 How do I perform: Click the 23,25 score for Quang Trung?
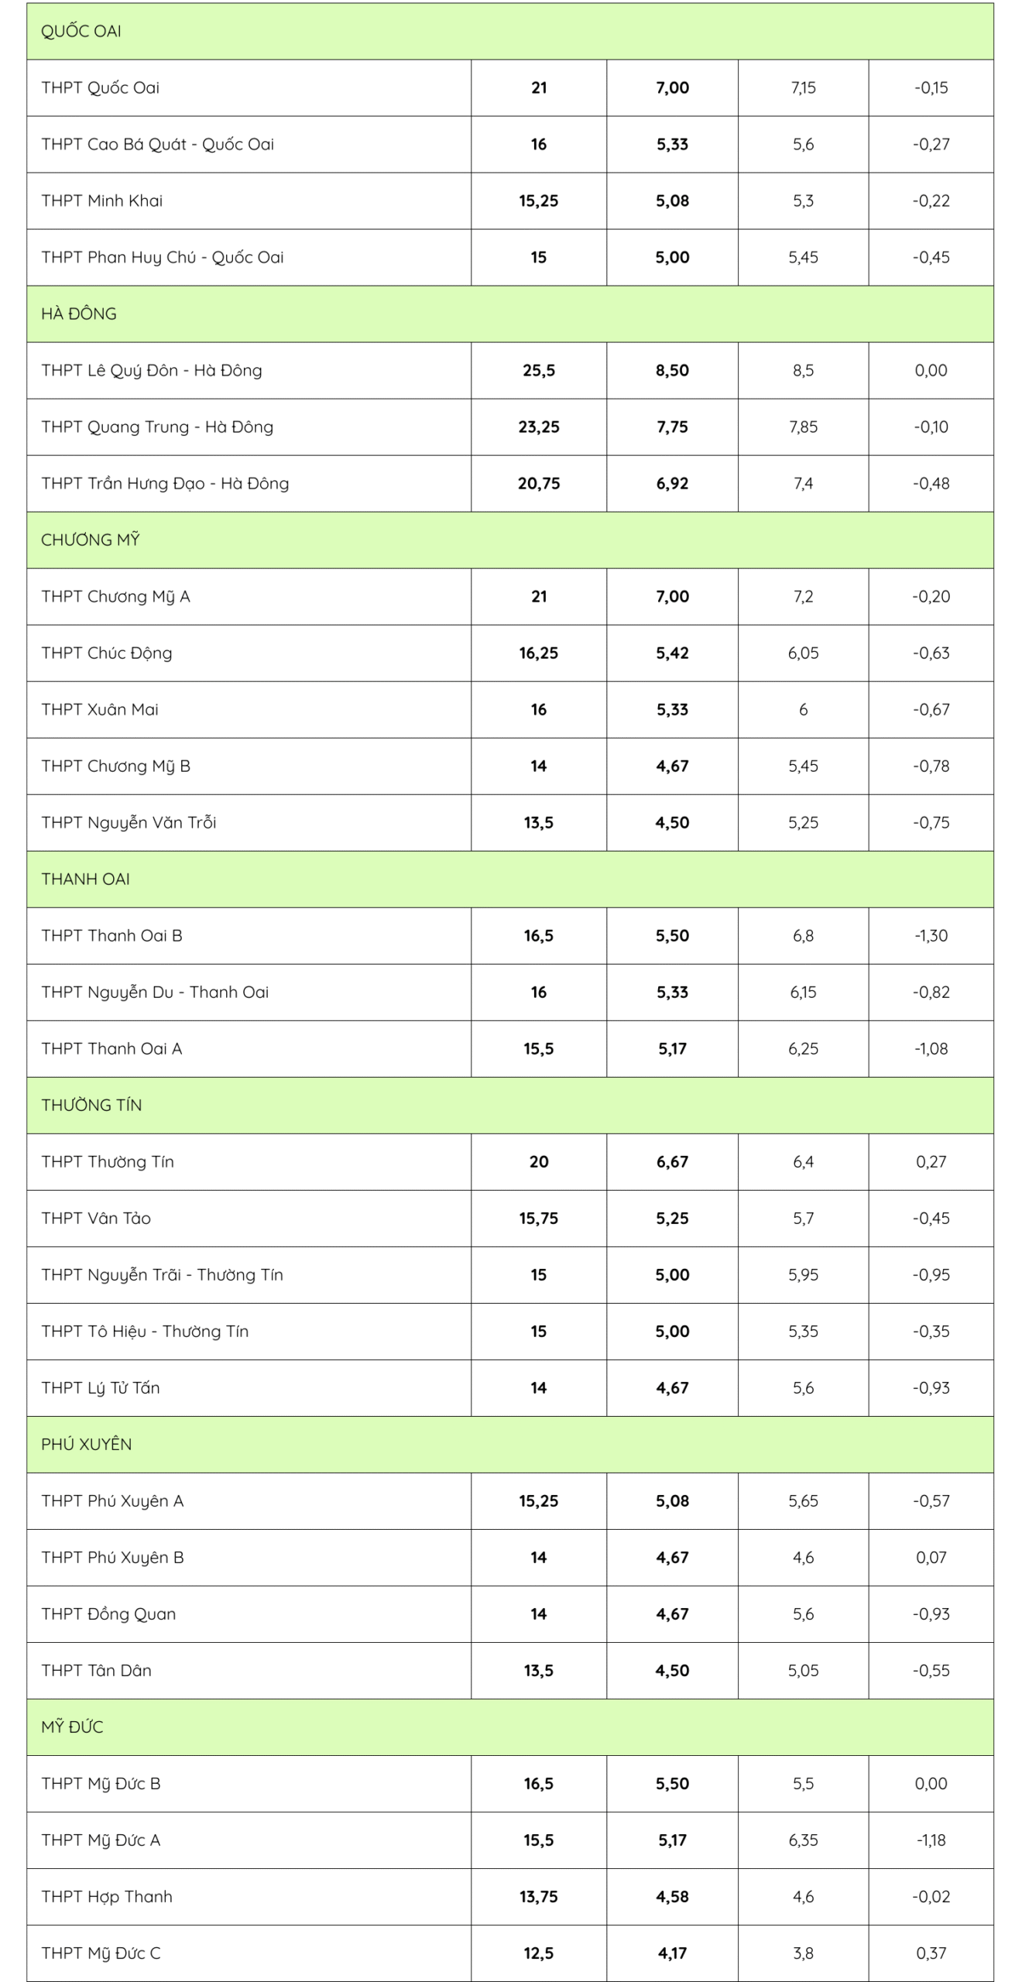(539, 427)
